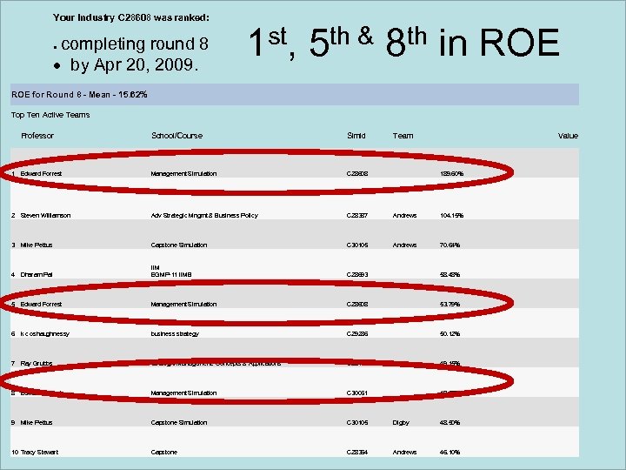Click "C30105" in rank 3 row
Viewport: 626px width, 470px height.
[357, 245]
